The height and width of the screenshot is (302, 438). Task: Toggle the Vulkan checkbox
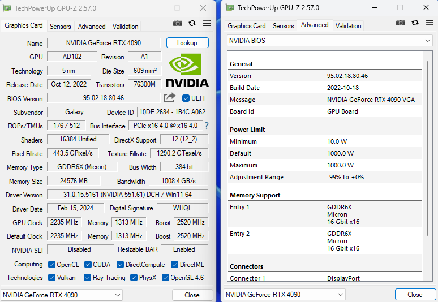[x=51, y=278]
